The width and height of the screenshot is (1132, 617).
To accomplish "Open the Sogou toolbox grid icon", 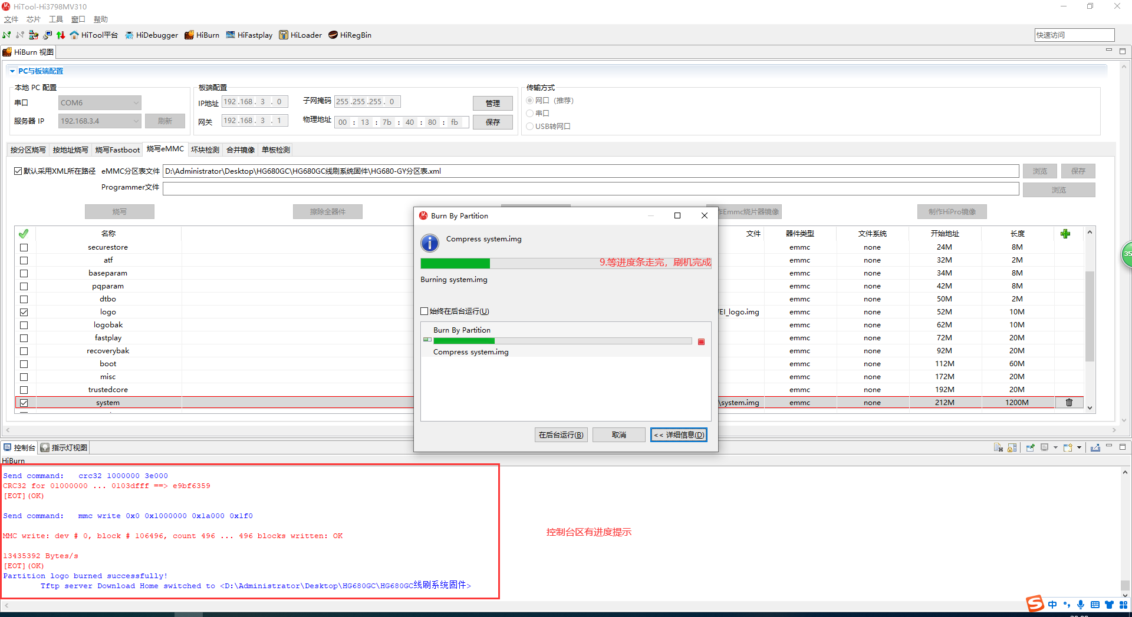I will [x=1124, y=605].
